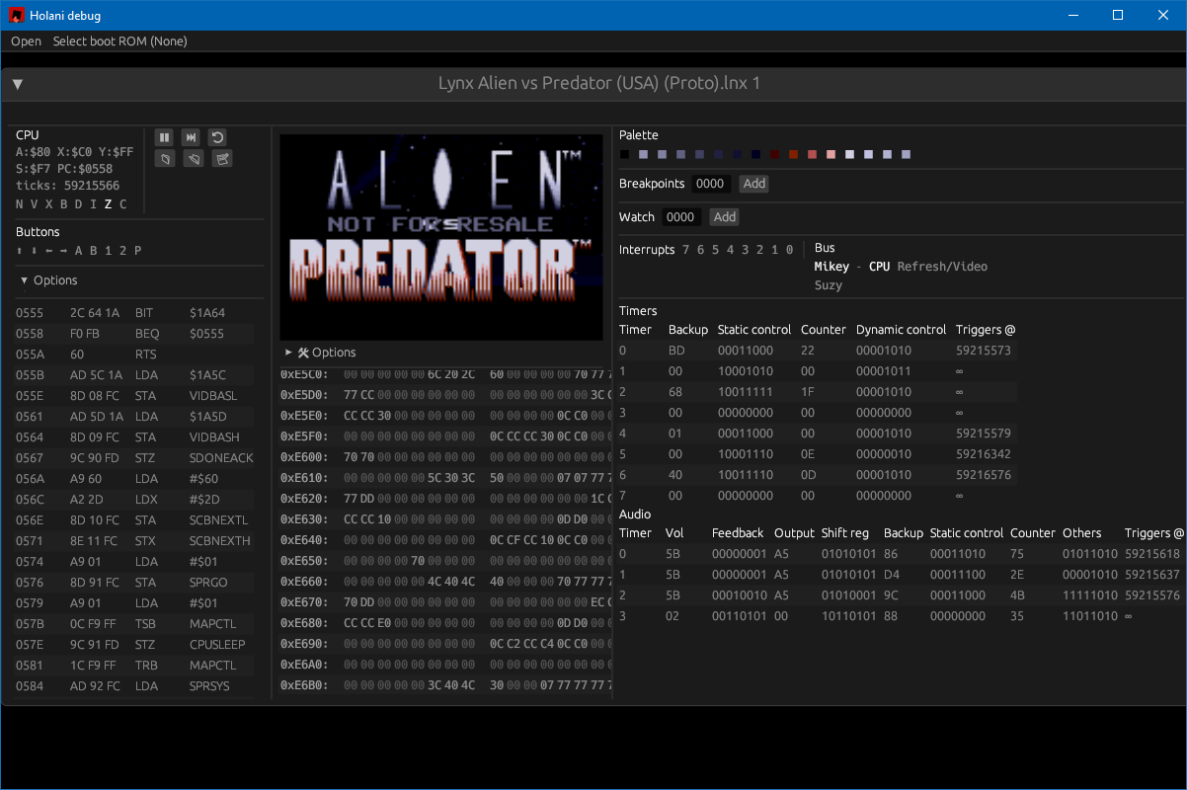Image resolution: width=1187 pixels, height=790 pixels.
Task: Click the 'ticks: 59215566' readout
Action: (x=68, y=186)
